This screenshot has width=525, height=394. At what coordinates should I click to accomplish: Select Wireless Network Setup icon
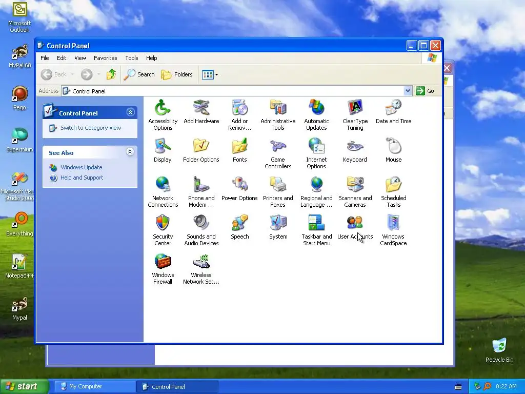[201, 269]
